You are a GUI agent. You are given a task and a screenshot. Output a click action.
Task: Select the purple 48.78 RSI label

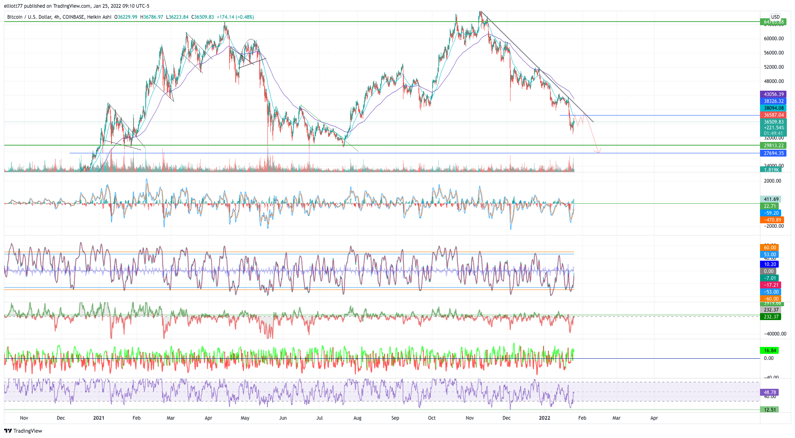pos(769,392)
